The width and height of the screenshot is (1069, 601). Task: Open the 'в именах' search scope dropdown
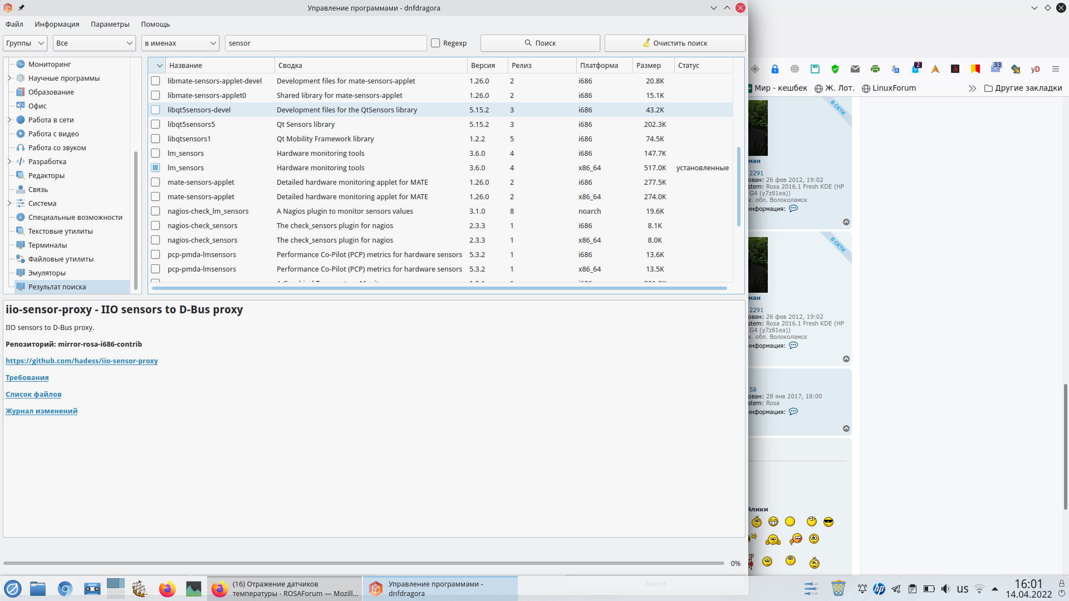[180, 43]
